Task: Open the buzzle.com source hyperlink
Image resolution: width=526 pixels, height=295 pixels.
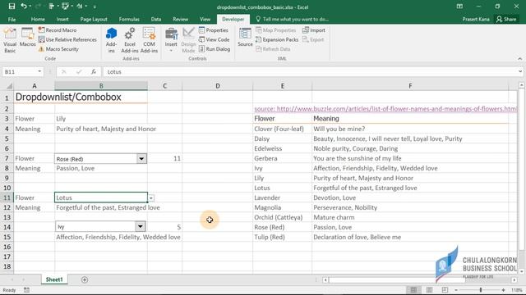Action: click(x=385, y=109)
